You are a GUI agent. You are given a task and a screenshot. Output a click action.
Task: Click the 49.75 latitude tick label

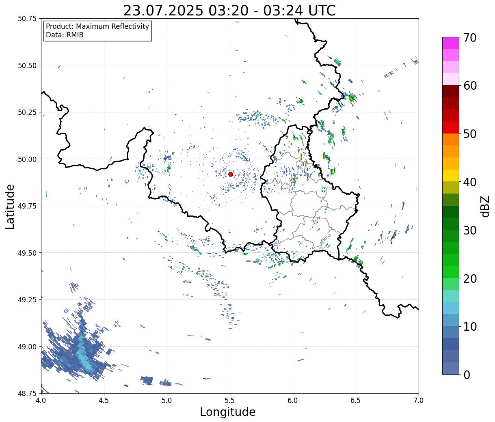pos(27,206)
